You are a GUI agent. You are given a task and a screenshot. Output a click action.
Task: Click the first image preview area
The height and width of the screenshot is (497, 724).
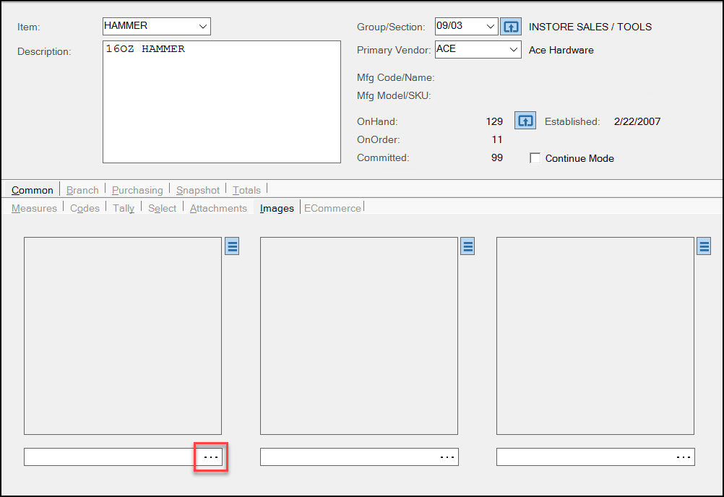pos(123,335)
